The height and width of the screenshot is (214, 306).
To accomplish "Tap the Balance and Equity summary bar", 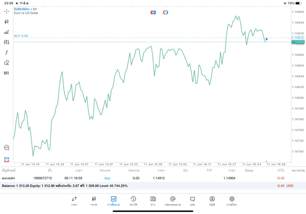I will tap(153, 186).
